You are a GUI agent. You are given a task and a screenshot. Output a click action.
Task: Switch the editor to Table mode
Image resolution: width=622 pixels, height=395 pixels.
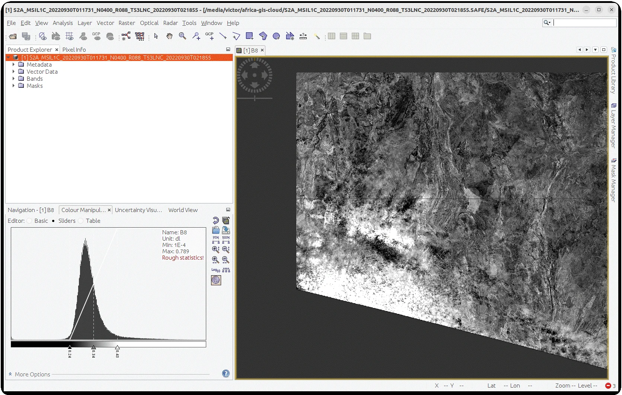pos(81,221)
